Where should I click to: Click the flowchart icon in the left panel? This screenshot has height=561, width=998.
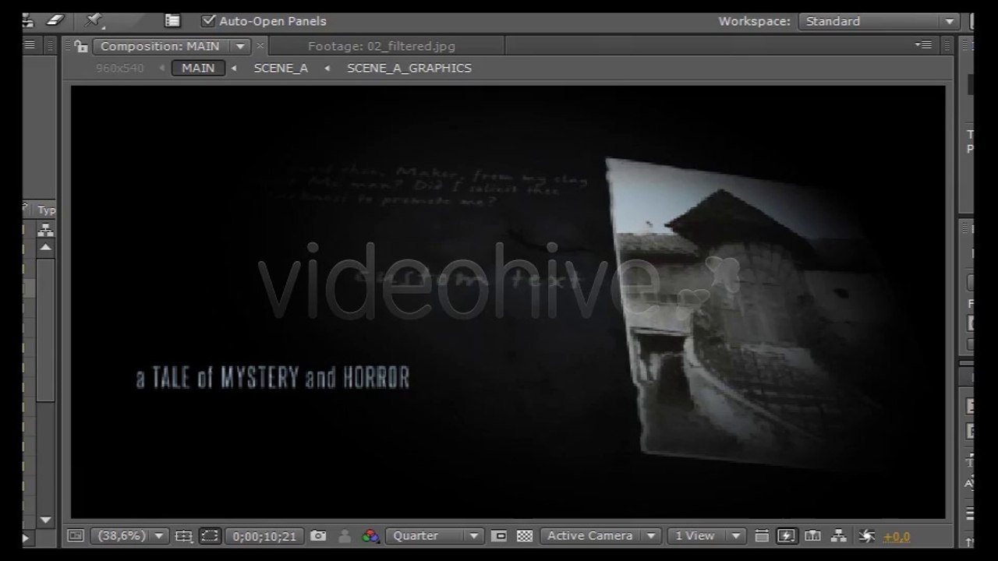[x=46, y=230]
